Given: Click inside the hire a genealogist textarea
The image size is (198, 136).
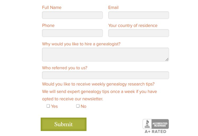Looking at the screenshot, I should click(105, 54).
